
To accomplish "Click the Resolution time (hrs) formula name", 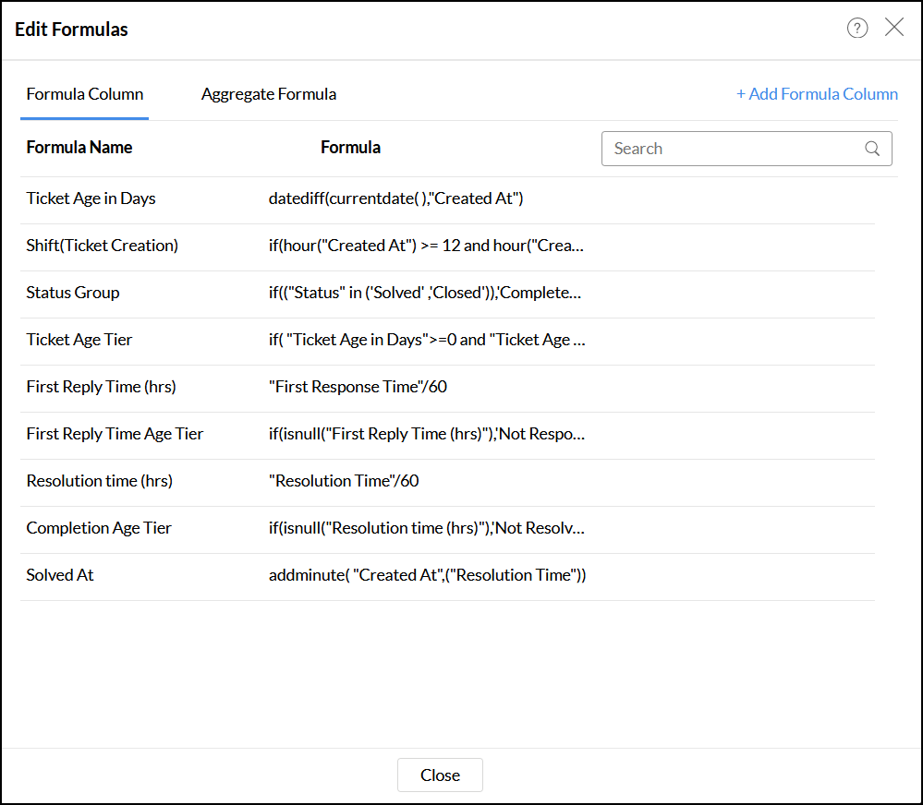I will [99, 481].
